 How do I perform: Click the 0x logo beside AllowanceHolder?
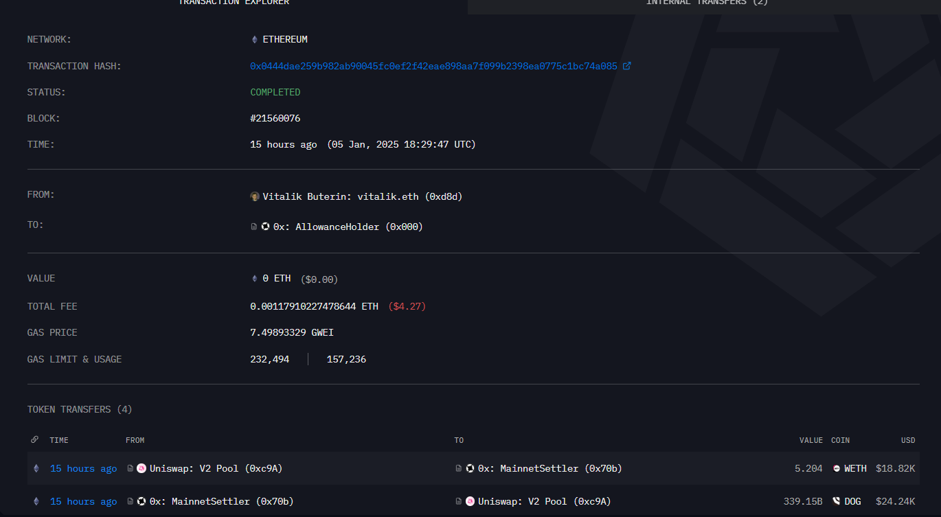point(265,227)
